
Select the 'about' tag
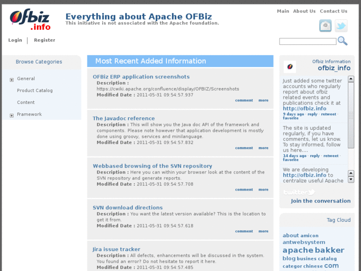tap(290, 236)
